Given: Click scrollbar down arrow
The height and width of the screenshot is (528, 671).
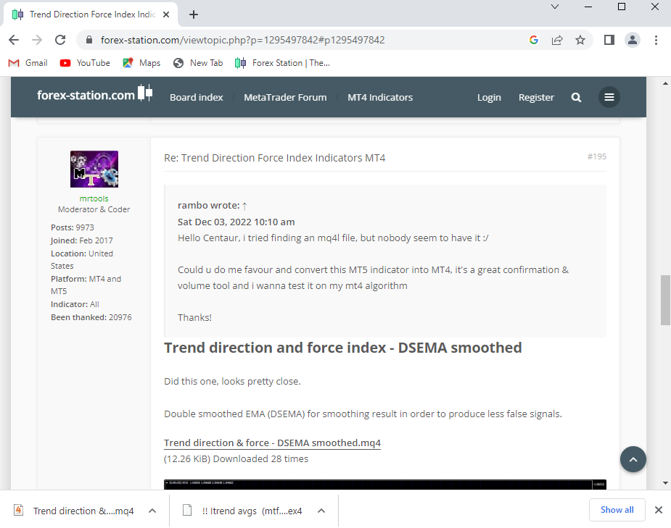Looking at the screenshot, I should click(x=665, y=483).
